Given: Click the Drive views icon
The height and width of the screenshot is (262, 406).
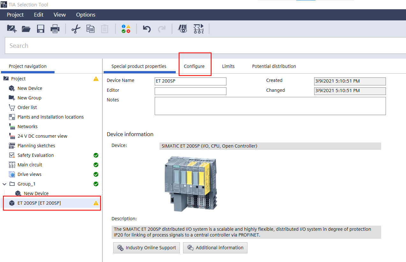Looking at the screenshot, I should point(12,174).
